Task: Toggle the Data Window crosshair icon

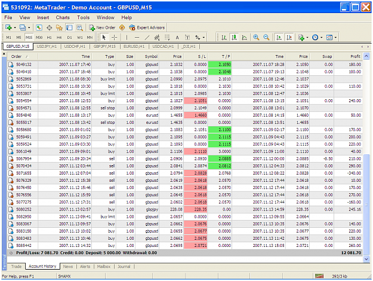Action: [x=49, y=28]
